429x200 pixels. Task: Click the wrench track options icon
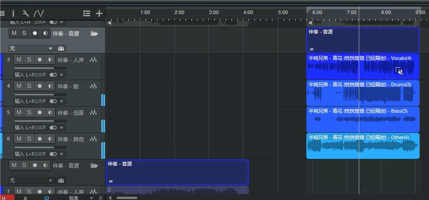26,14
